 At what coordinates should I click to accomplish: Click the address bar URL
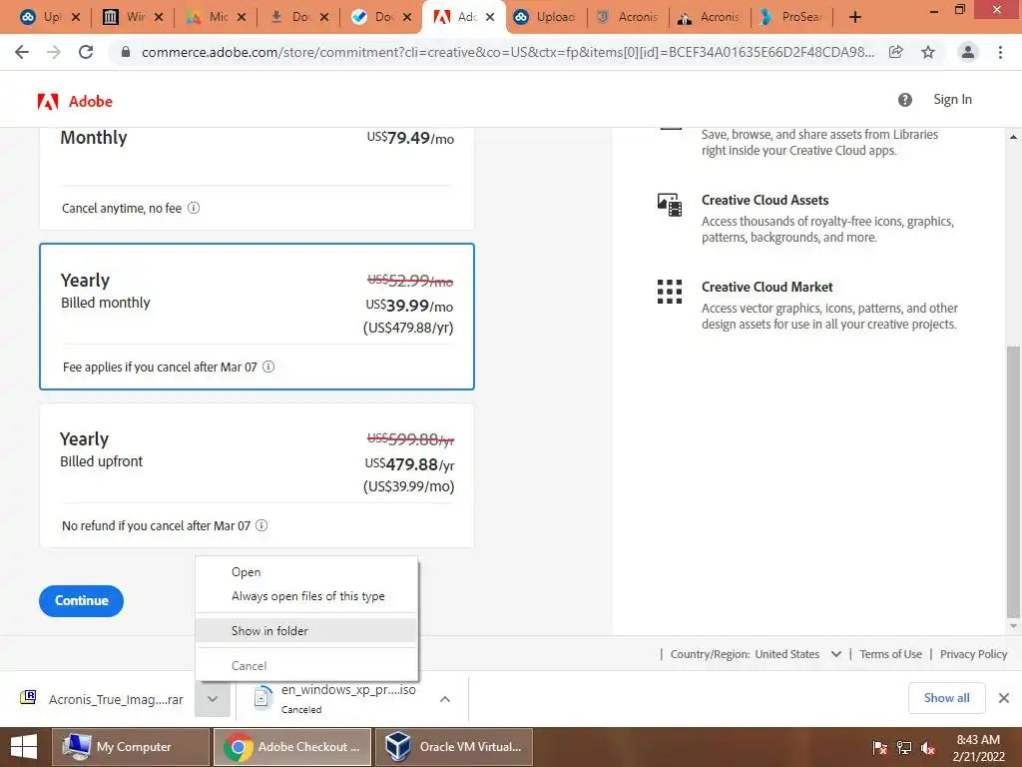[x=508, y=52]
